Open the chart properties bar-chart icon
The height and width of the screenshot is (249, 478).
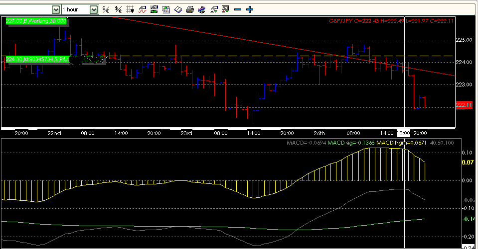166,10
